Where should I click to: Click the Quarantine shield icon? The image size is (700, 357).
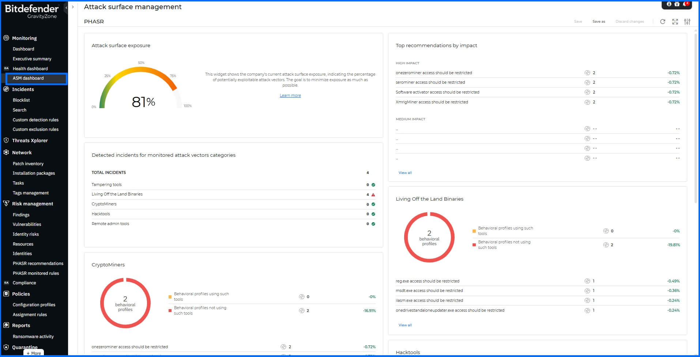(6, 347)
